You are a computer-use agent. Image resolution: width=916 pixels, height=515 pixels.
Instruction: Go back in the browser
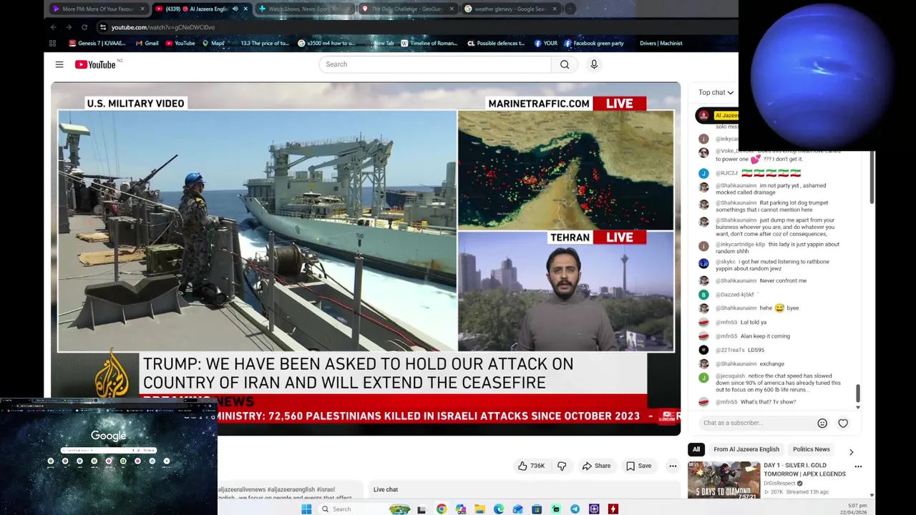tap(54, 27)
